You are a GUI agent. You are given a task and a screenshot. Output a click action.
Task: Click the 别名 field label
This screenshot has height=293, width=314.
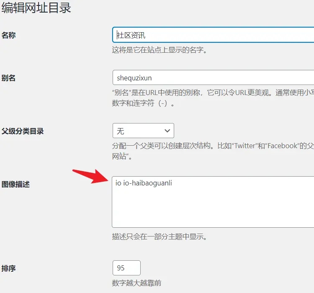click(9, 78)
